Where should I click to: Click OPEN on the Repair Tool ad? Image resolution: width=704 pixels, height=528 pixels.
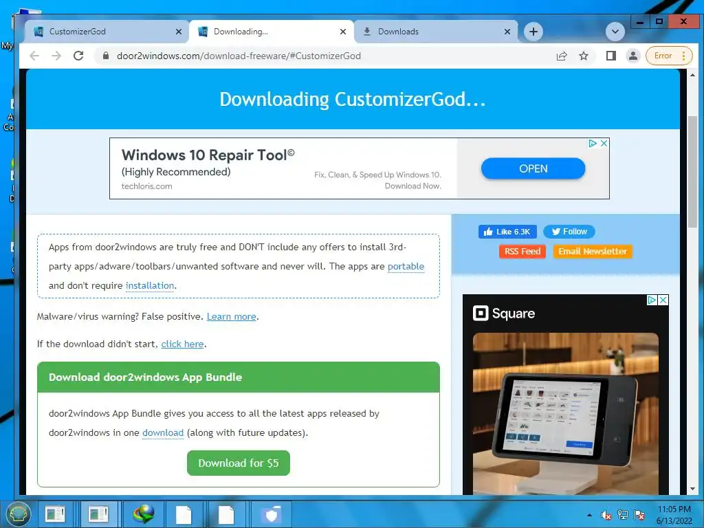pyautogui.click(x=533, y=168)
